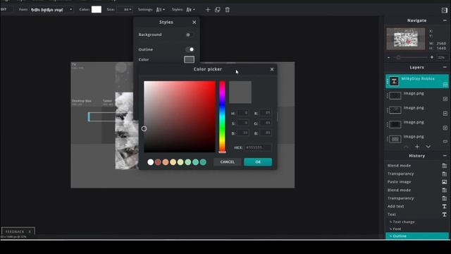The width and height of the screenshot is (451, 254).
Task: Select the MilkyDixy Roblox text layer thumbnail
Action: point(394,81)
